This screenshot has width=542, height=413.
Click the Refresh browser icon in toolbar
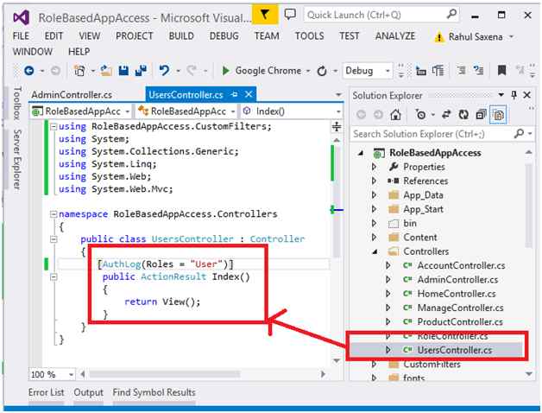pyautogui.click(x=322, y=72)
